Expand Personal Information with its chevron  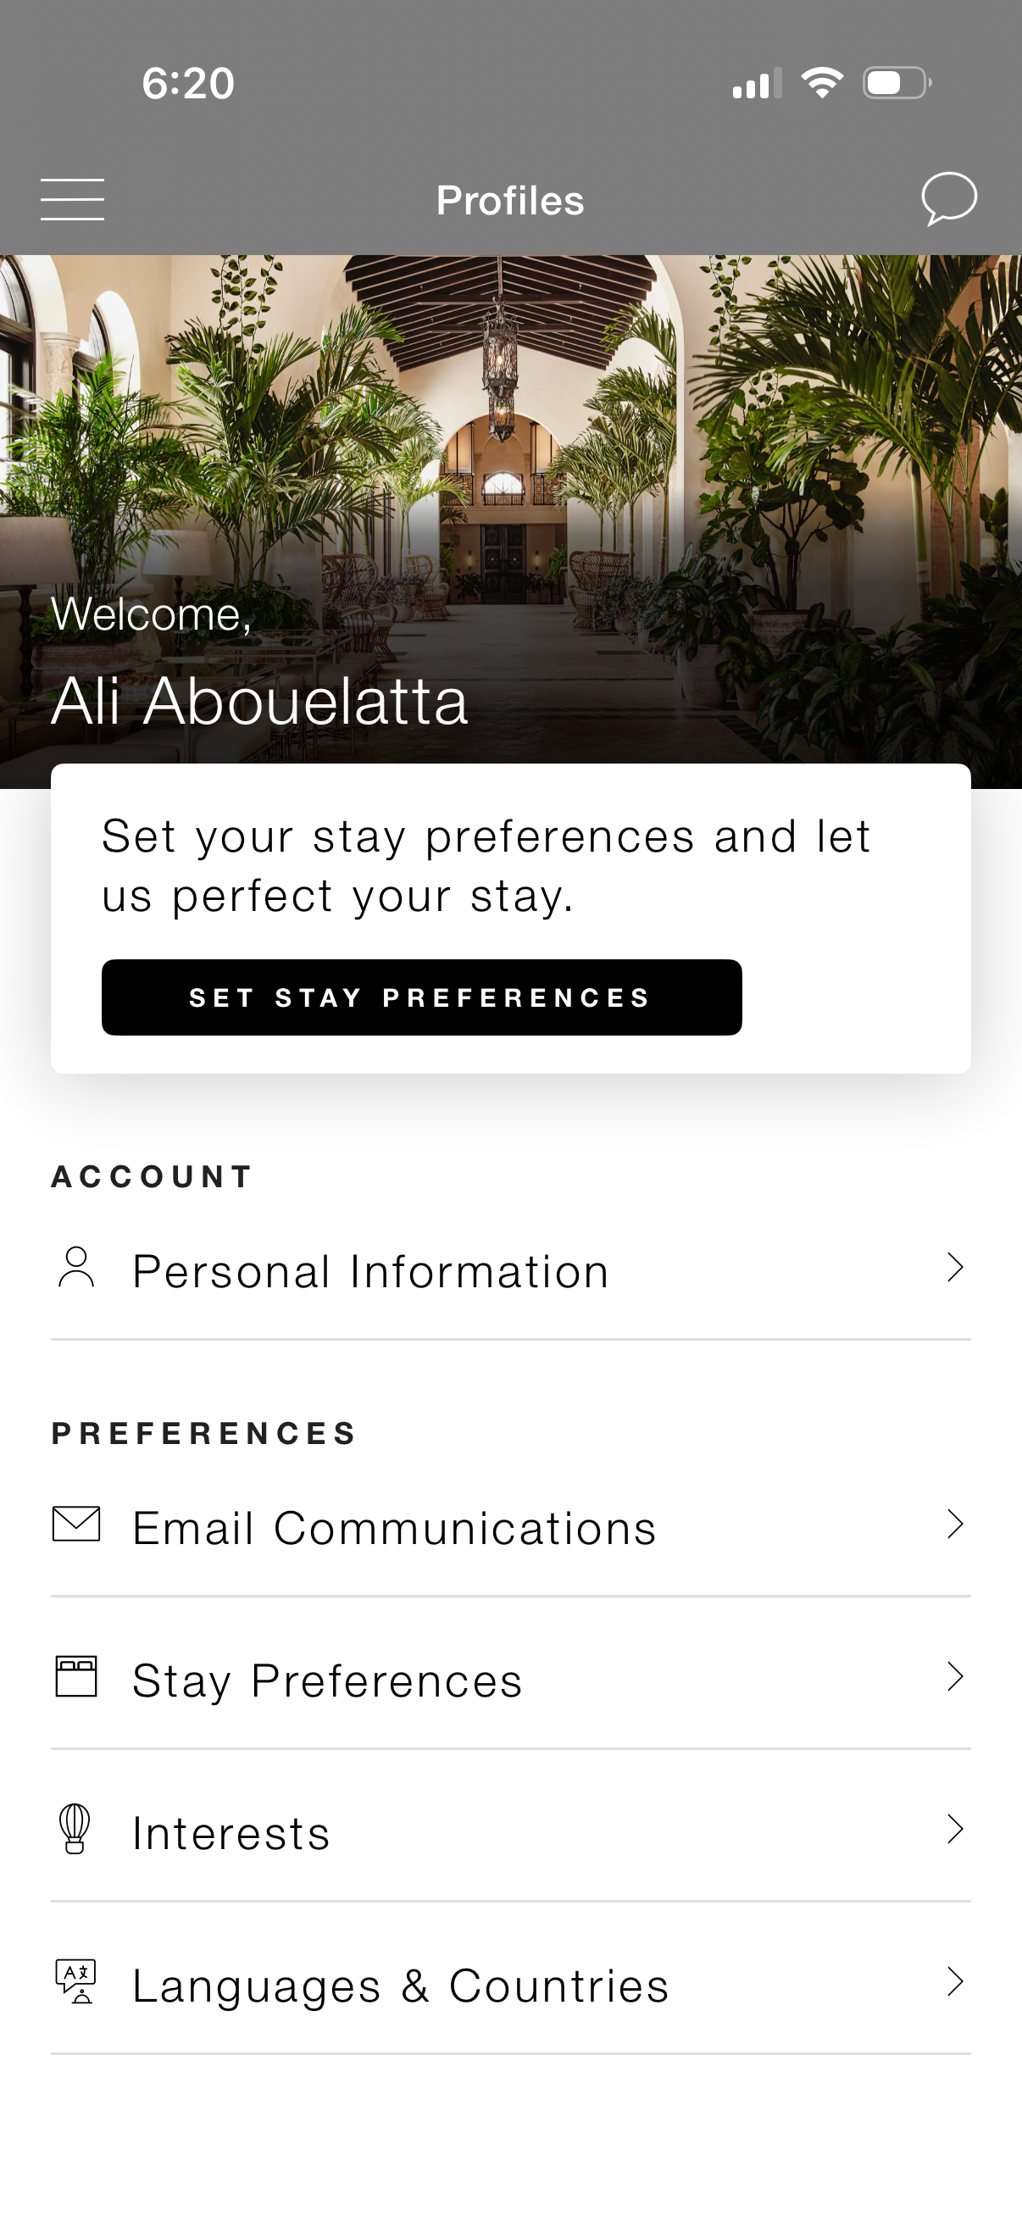[955, 1268]
